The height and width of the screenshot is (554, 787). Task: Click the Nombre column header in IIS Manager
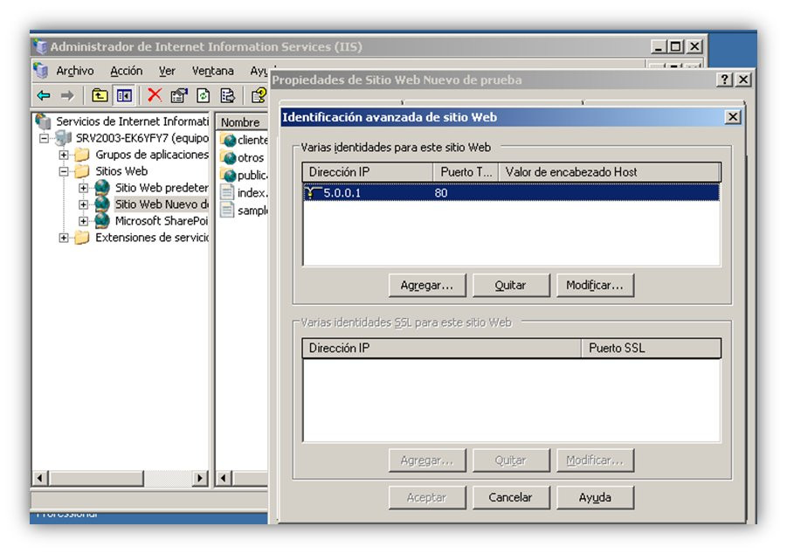point(243,122)
